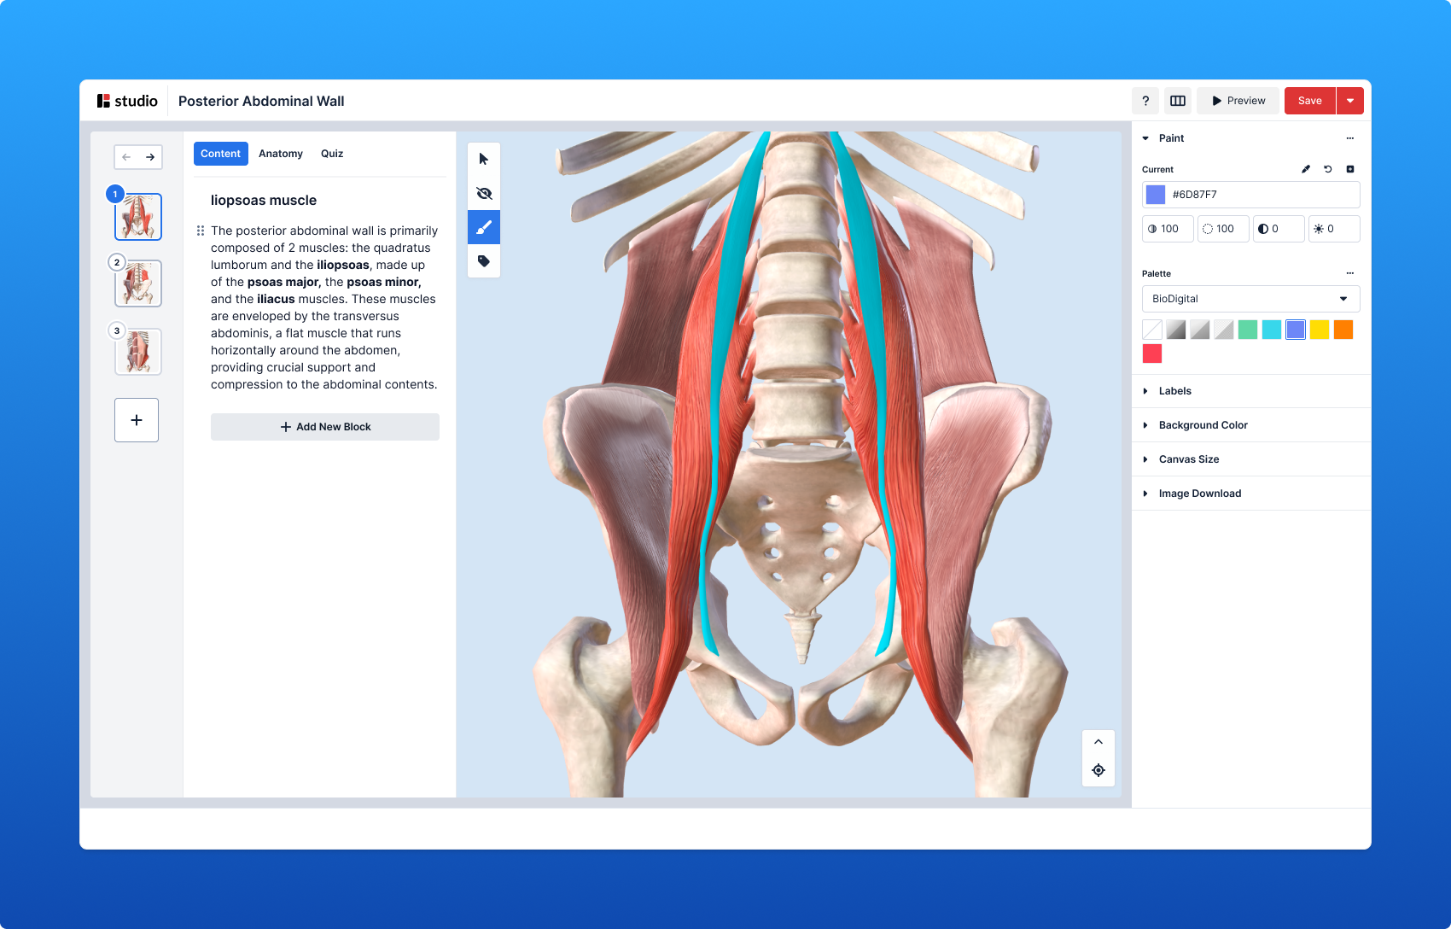The width and height of the screenshot is (1451, 929).
Task: Reset current paint color with undo icon
Action: 1328,169
